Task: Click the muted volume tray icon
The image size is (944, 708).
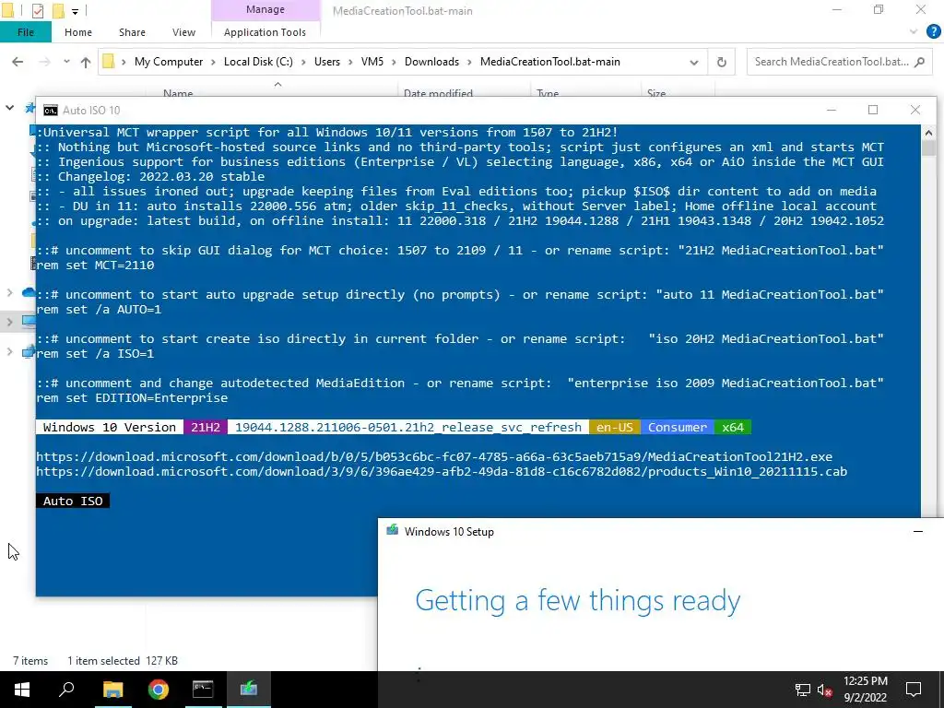Action: click(x=824, y=690)
